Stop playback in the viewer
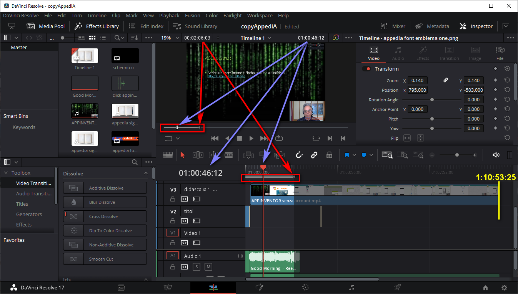Image resolution: width=518 pixels, height=294 pixels. (239, 138)
